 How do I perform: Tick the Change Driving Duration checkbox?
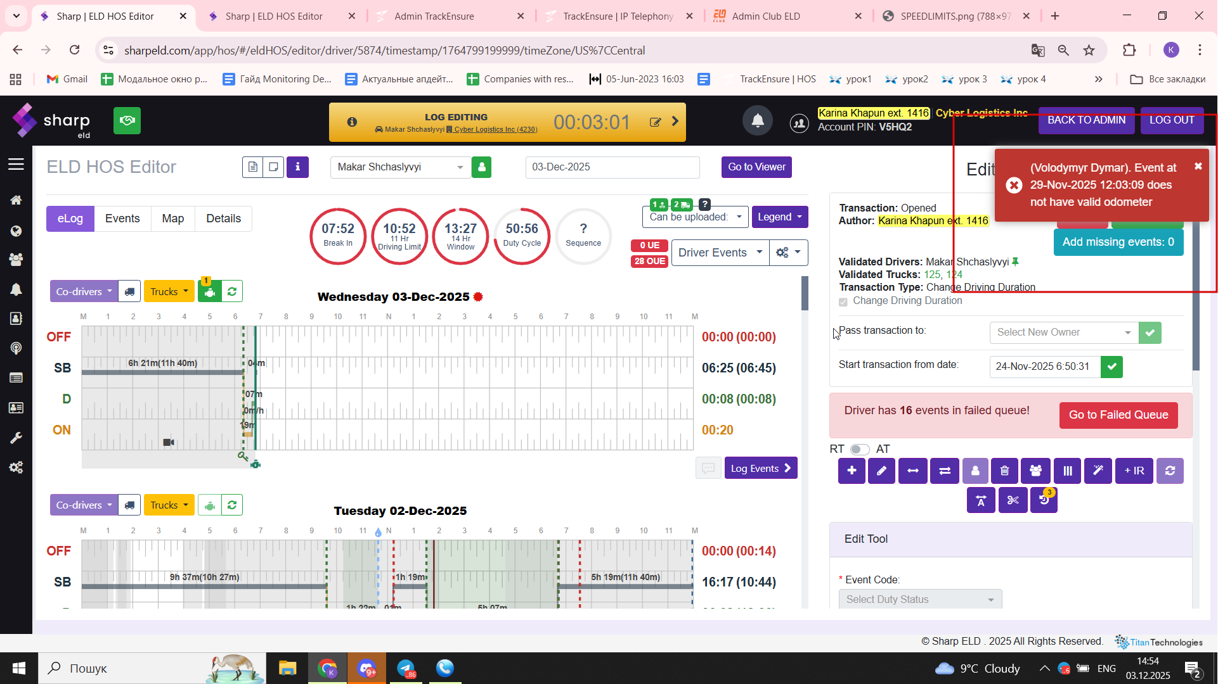point(843,301)
